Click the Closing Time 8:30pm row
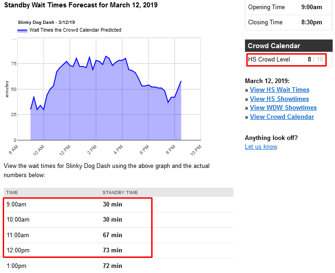The width and height of the screenshot is (335, 273). [288, 22]
